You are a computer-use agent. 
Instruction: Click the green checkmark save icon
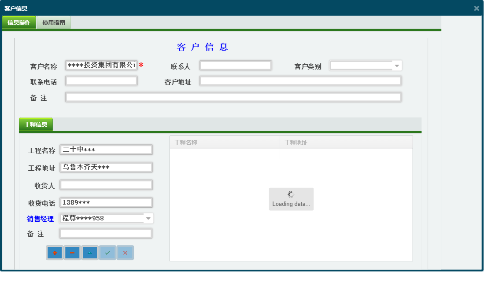[107, 253]
